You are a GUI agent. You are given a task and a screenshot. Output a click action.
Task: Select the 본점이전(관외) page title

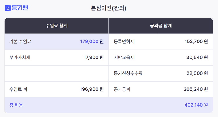(x=109, y=8)
